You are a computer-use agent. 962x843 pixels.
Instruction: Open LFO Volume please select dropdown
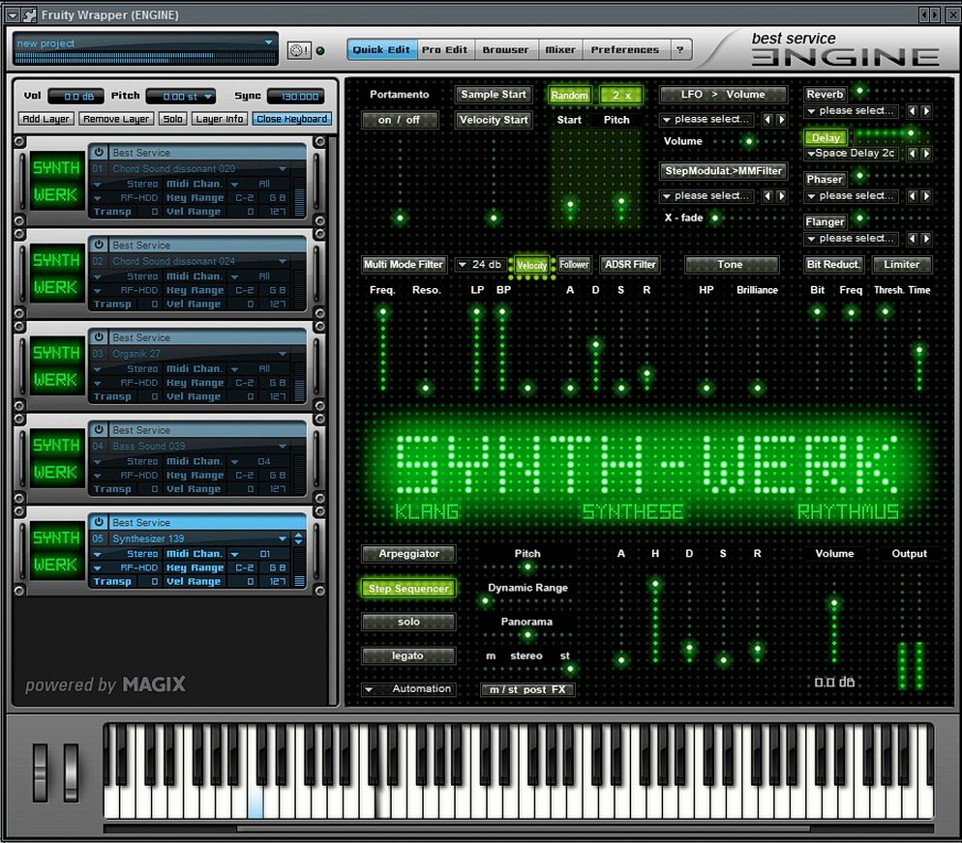(x=708, y=120)
